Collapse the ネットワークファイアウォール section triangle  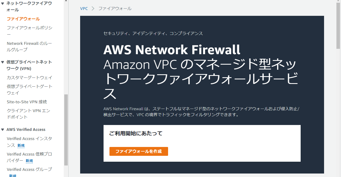coord(3,3)
